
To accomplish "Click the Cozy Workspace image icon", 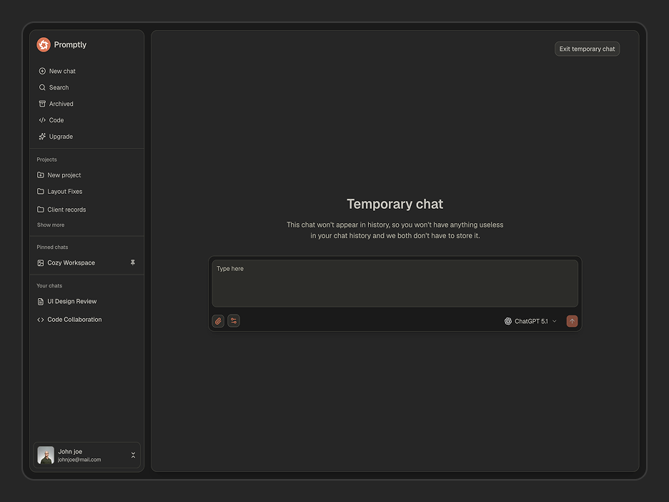I will point(41,263).
